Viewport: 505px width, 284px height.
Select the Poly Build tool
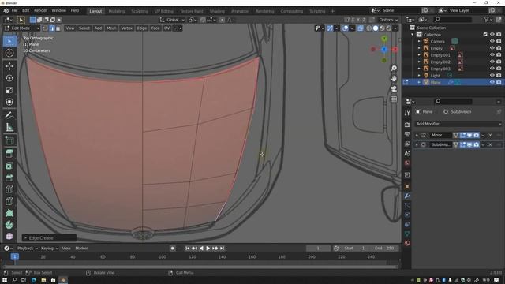(9, 213)
